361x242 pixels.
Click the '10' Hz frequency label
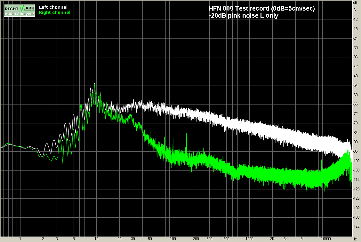tap(96, 239)
